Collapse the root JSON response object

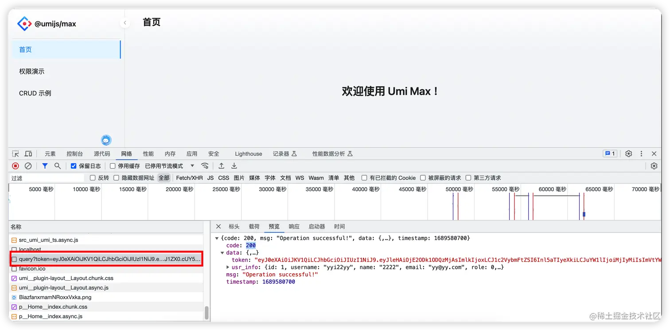click(217, 238)
